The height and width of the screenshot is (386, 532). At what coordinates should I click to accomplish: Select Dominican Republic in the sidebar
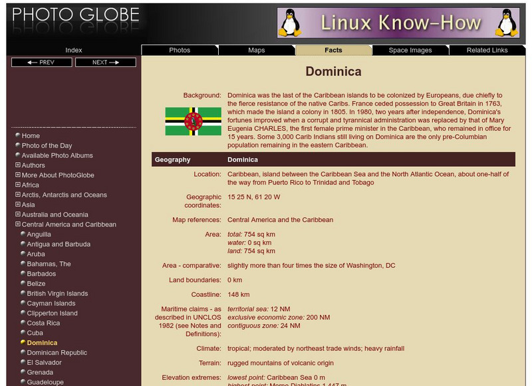[x=57, y=353]
